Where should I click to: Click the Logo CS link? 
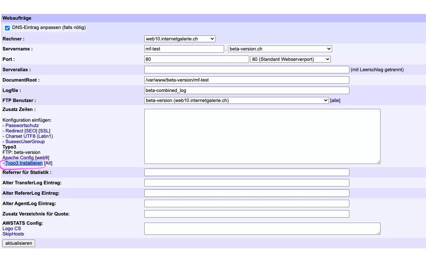[x=12, y=229]
